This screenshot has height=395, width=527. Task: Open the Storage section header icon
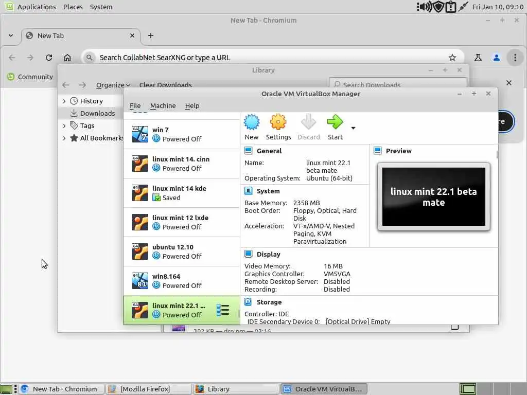[249, 302]
